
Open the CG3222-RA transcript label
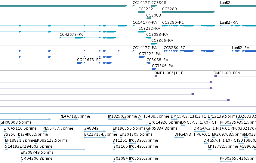point(149,29)
